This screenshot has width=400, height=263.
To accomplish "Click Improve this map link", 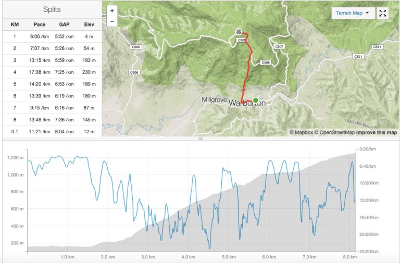I will tap(377, 132).
